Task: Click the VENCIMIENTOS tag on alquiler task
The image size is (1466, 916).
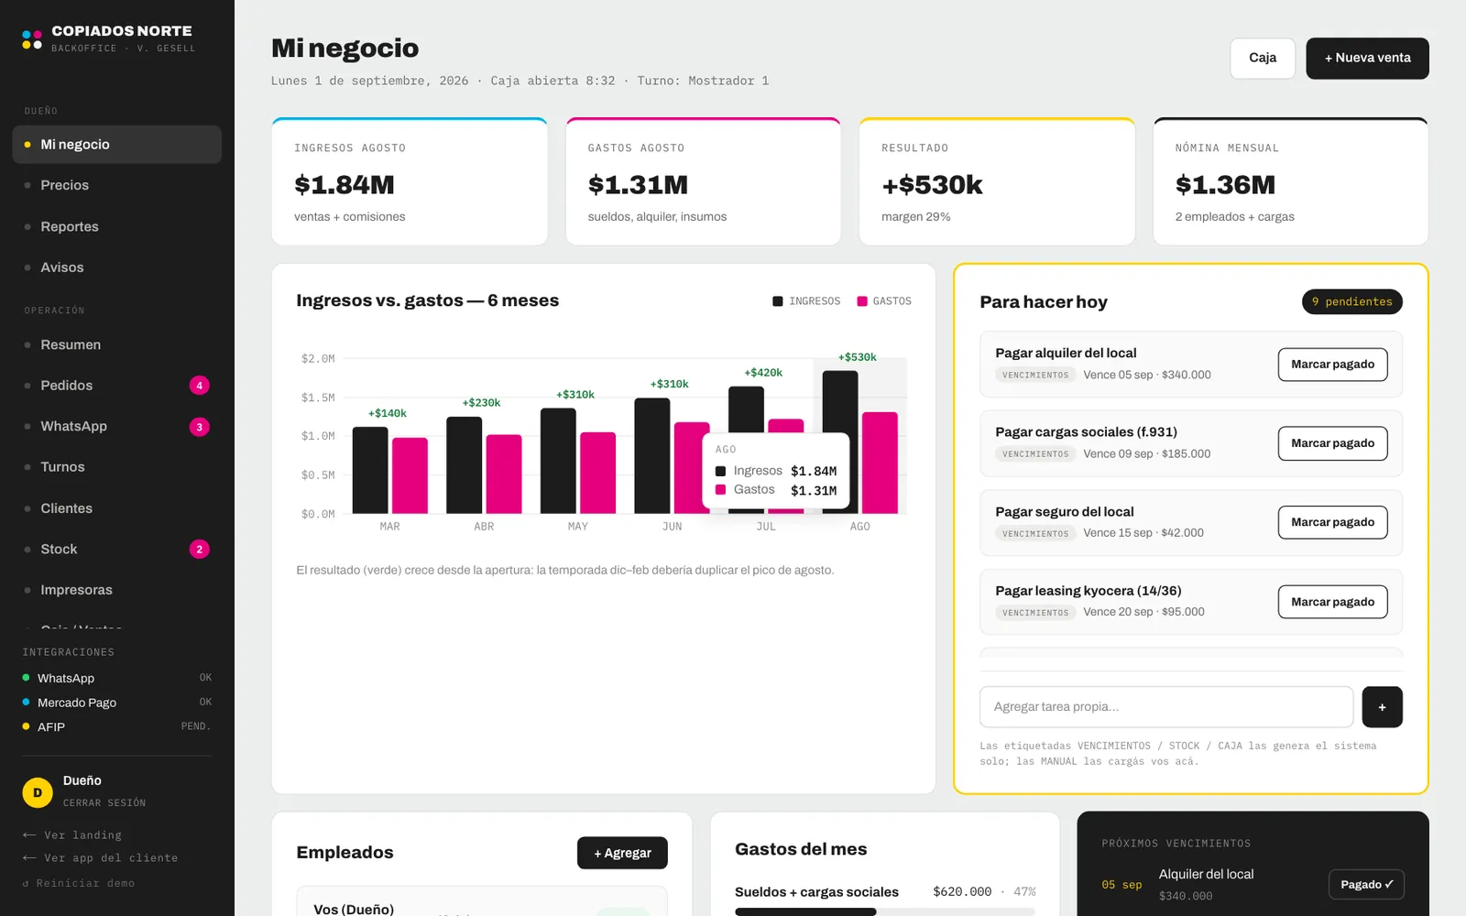Action: pyautogui.click(x=1035, y=376)
